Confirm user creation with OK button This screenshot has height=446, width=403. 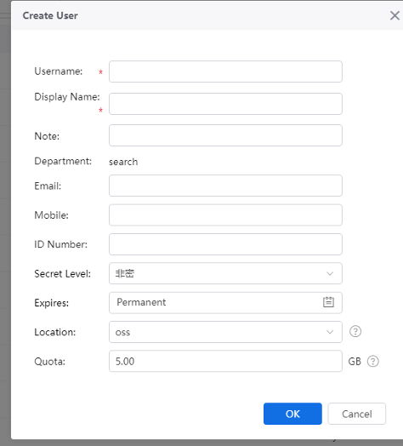click(292, 414)
